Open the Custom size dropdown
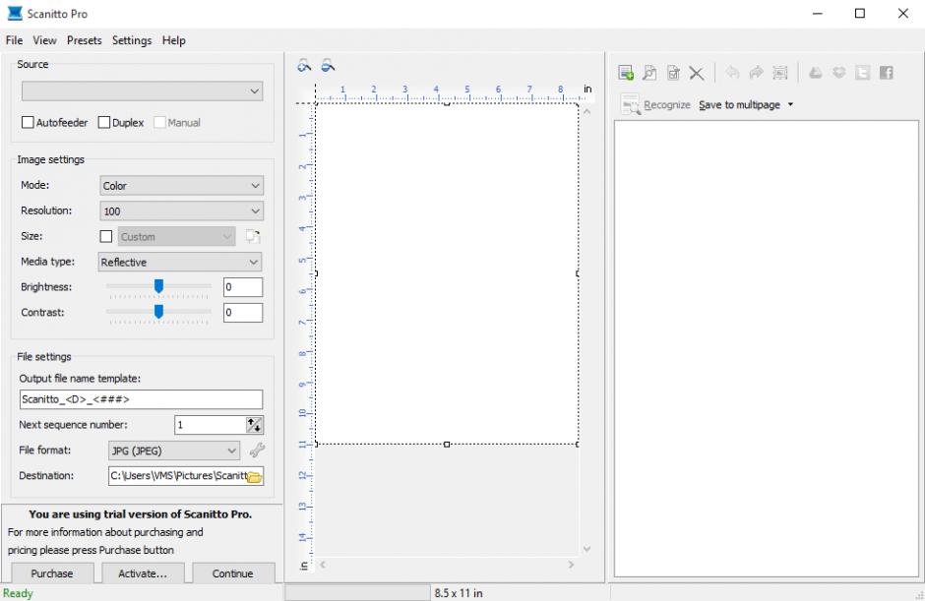The width and height of the screenshot is (925, 601). coord(176,236)
